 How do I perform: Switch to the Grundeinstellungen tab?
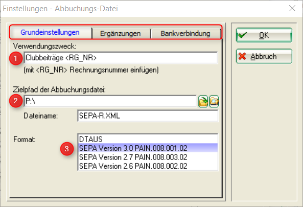(x=50, y=33)
